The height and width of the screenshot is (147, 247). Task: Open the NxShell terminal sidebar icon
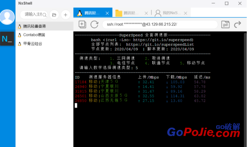7,39
